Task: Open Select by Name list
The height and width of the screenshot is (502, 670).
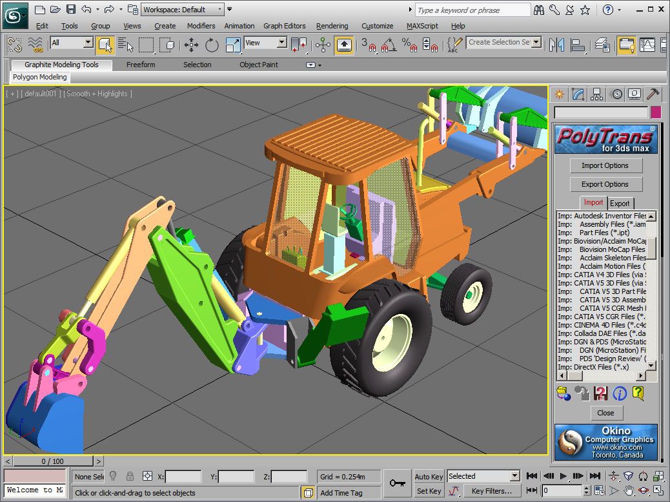Action: 126,45
